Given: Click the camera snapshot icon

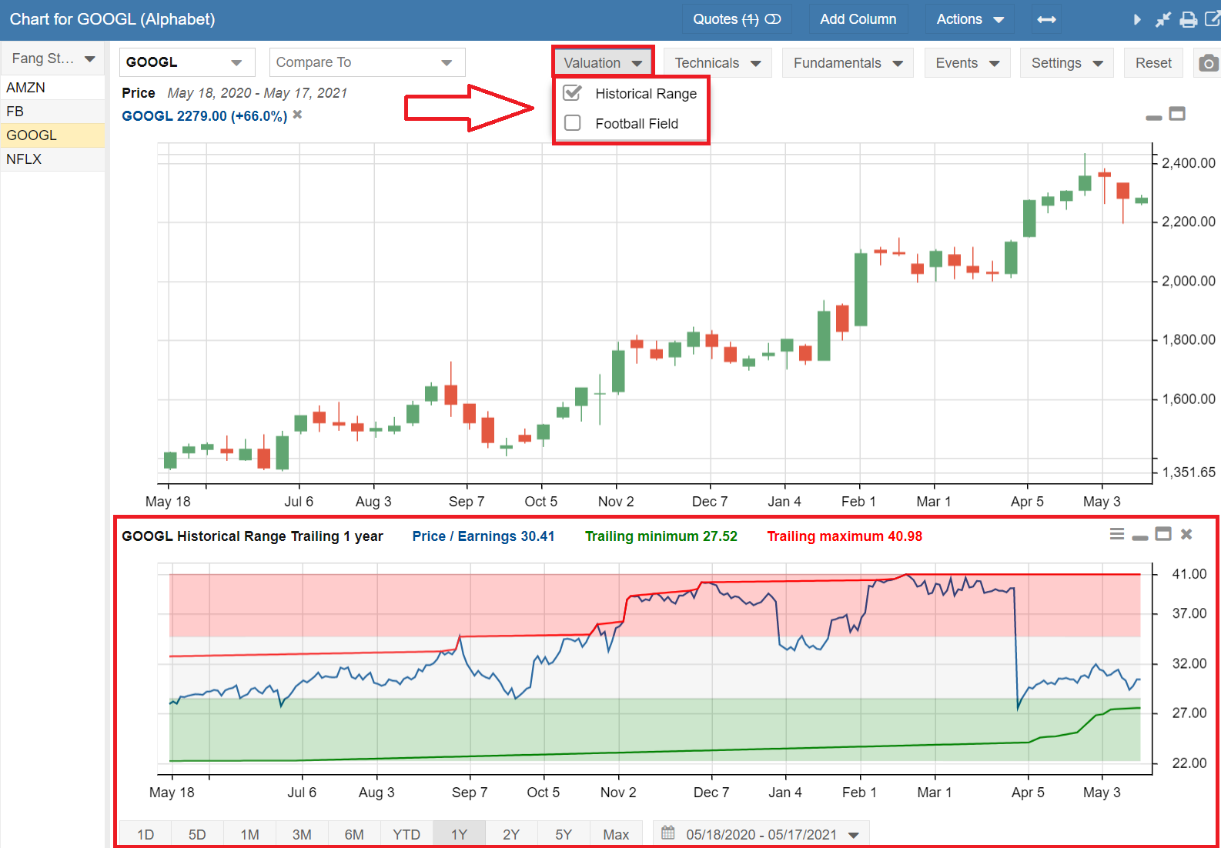Looking at the screenshot, I should (x=1208, y=63).
